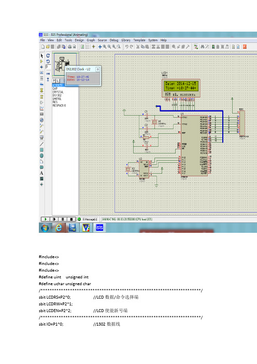Viewport: 257px width, 364px height.
Task: Open the Library menu
Action: click(126, 40)
